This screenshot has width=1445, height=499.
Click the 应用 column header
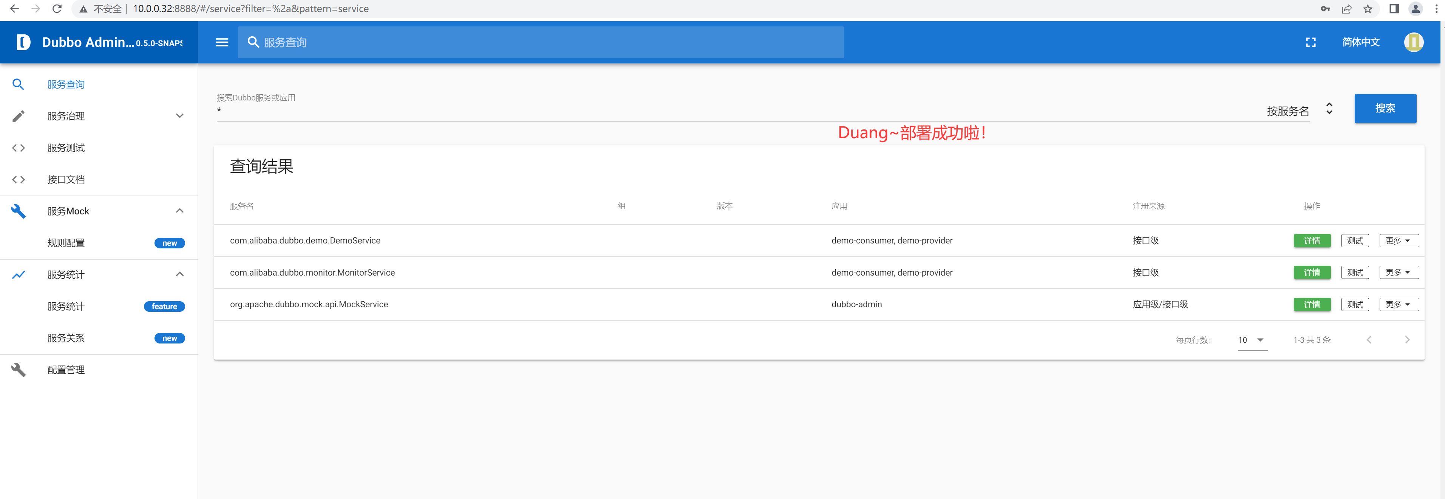(839, 206)
